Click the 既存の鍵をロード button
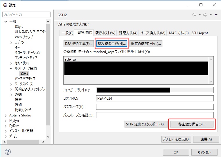 (146, 44)
